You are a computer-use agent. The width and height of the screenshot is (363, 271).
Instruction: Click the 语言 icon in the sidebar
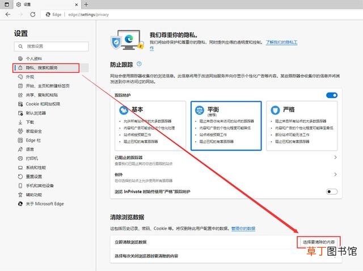(20, 149)
